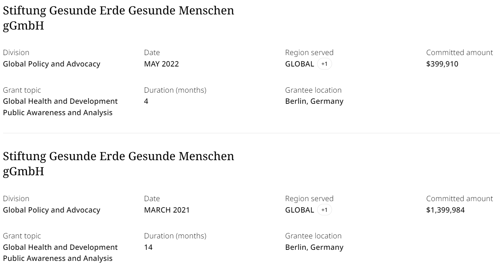Screen dimensions: 500x275
Task: Click the Committed amount label above $399,910
Action: tap(459, 52)
